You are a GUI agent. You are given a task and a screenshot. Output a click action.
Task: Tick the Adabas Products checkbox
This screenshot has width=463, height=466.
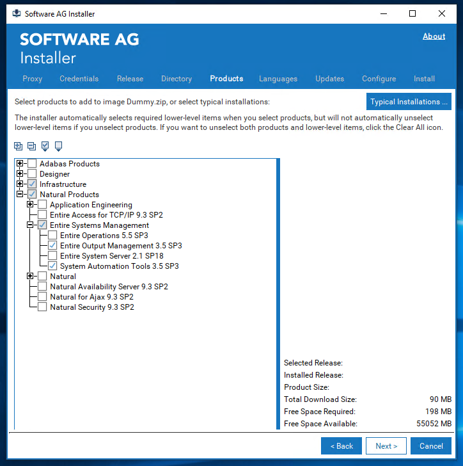coord(32,164)
